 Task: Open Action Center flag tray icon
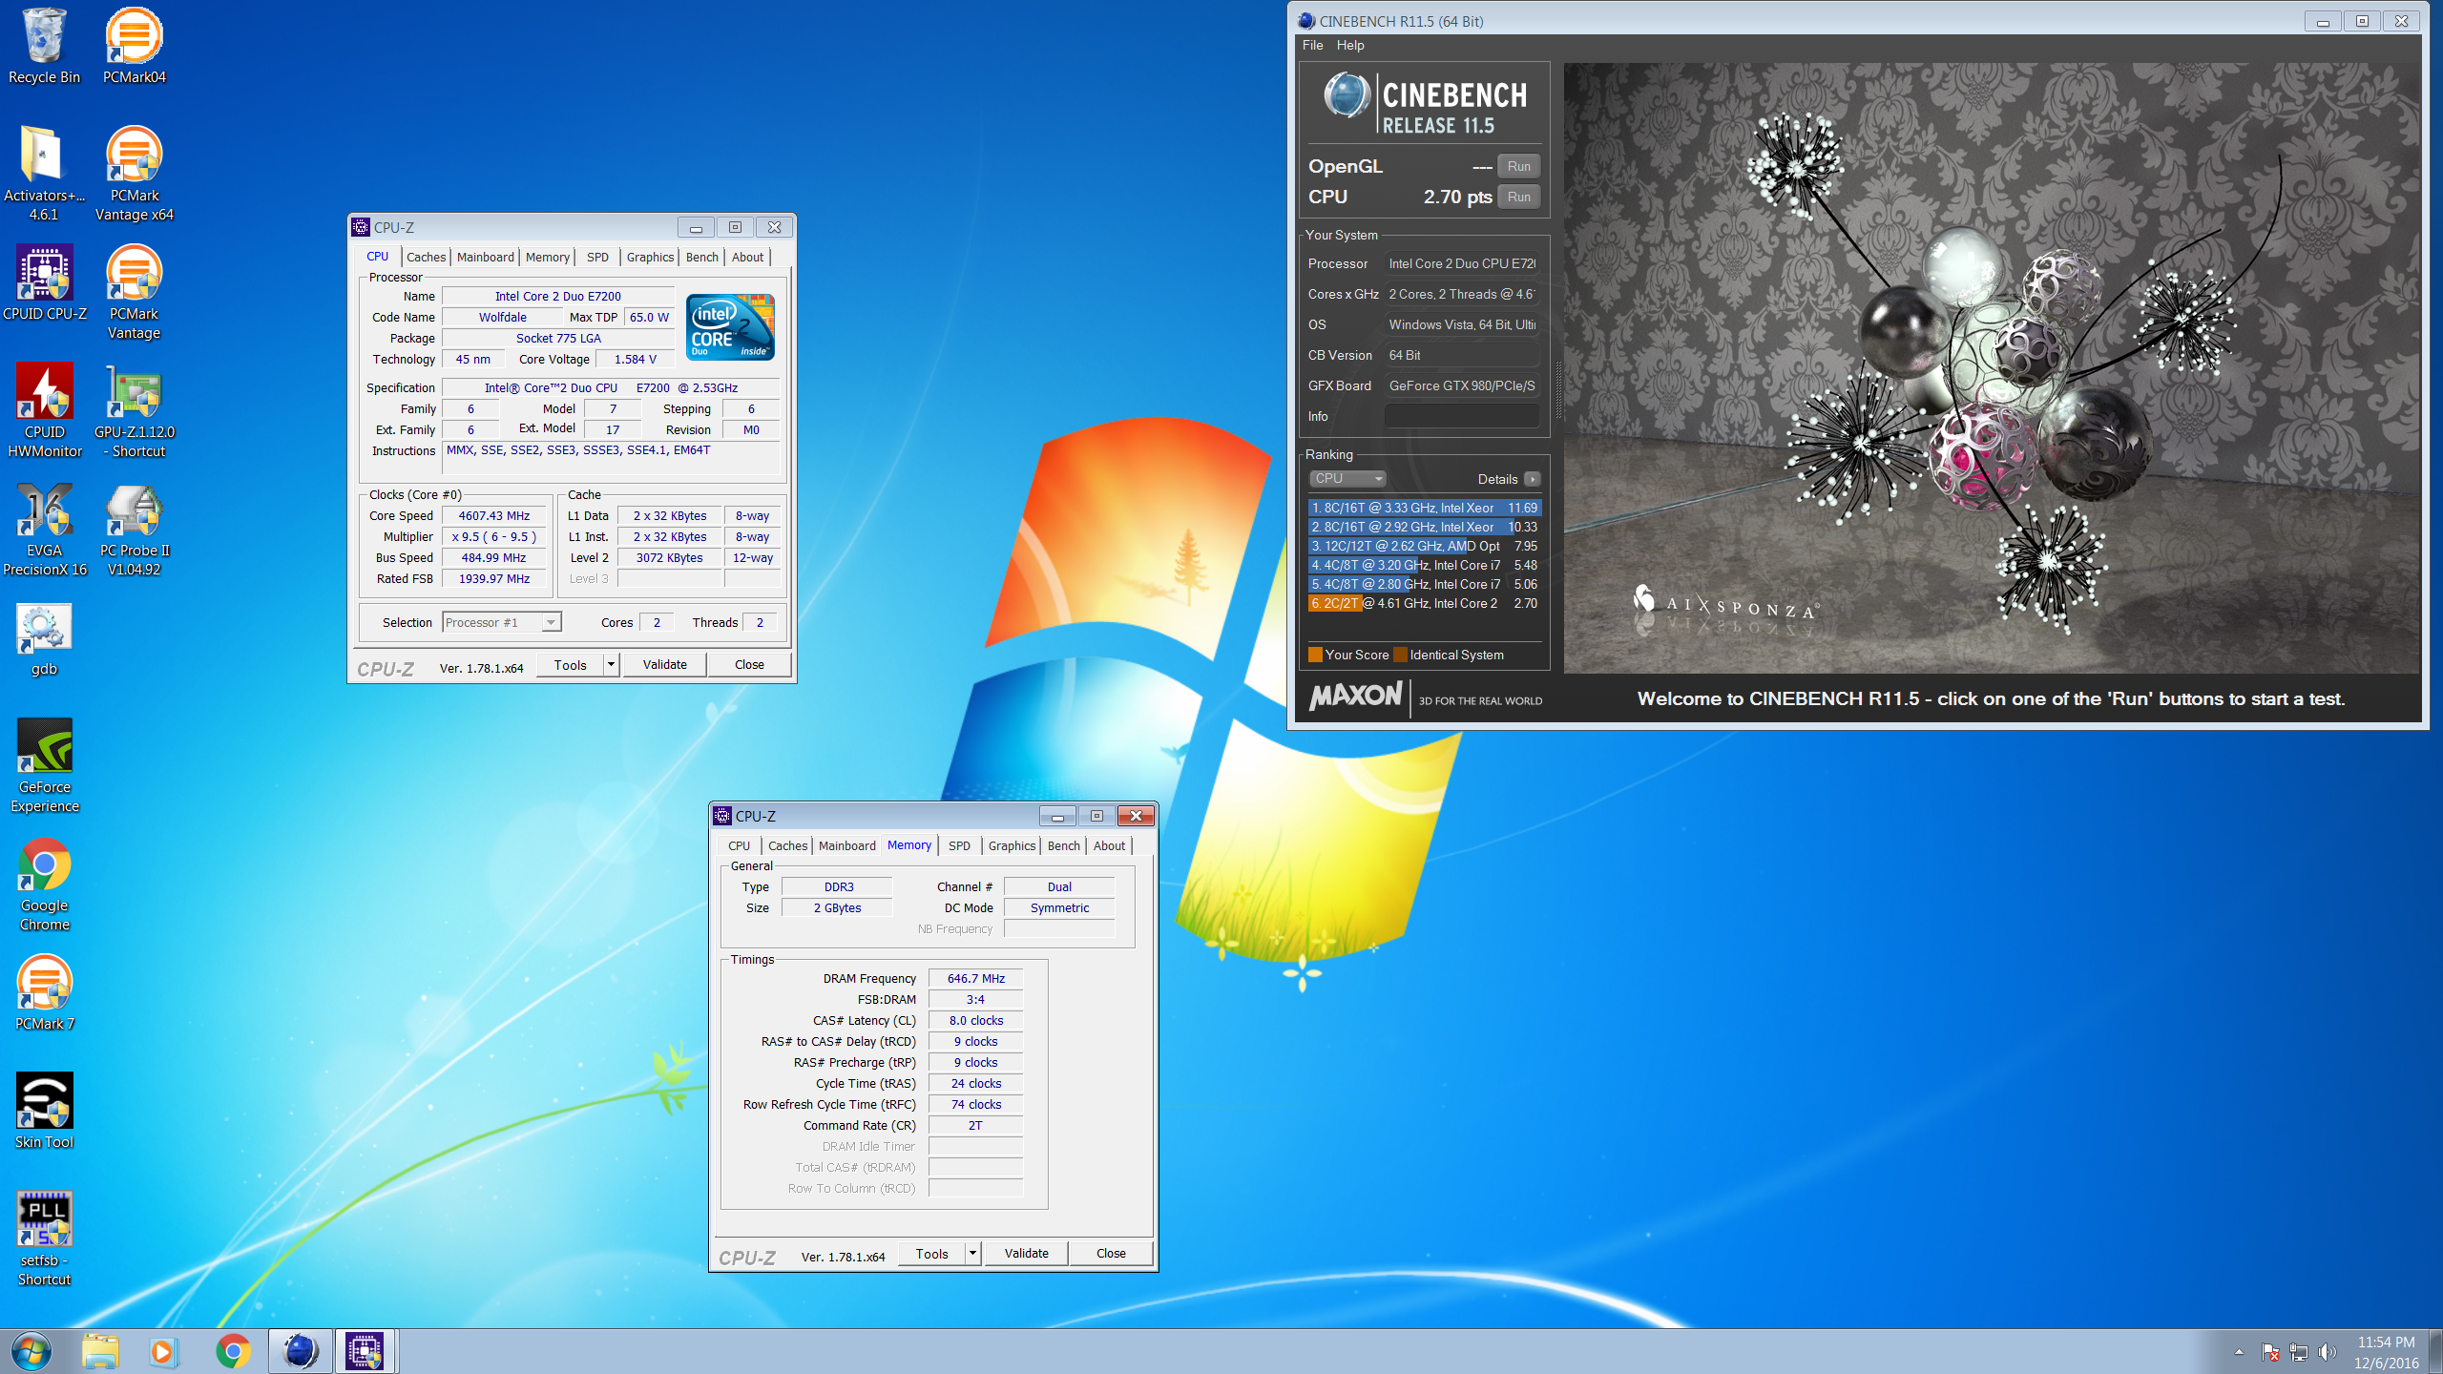point(2270,1352)
